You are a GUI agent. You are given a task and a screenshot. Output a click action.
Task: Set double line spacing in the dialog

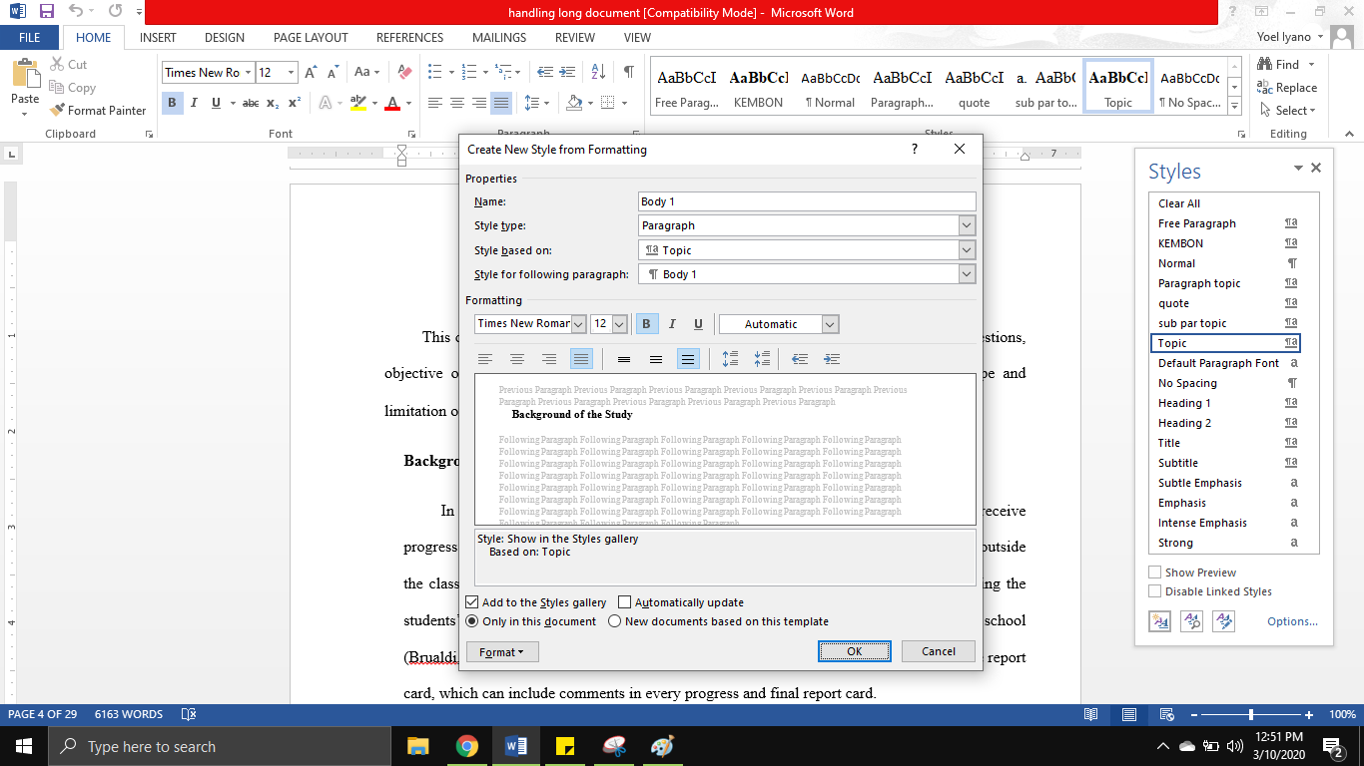(688, 358)
